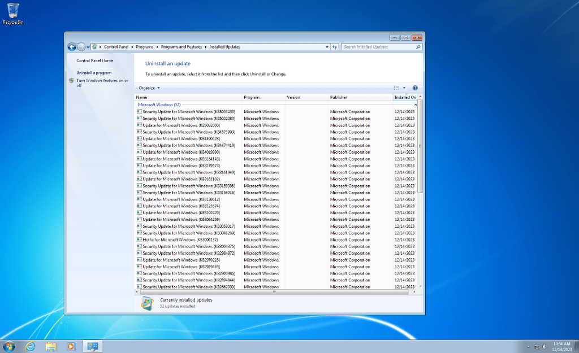Open Windows Explorer from taskbar

[50, 346]
